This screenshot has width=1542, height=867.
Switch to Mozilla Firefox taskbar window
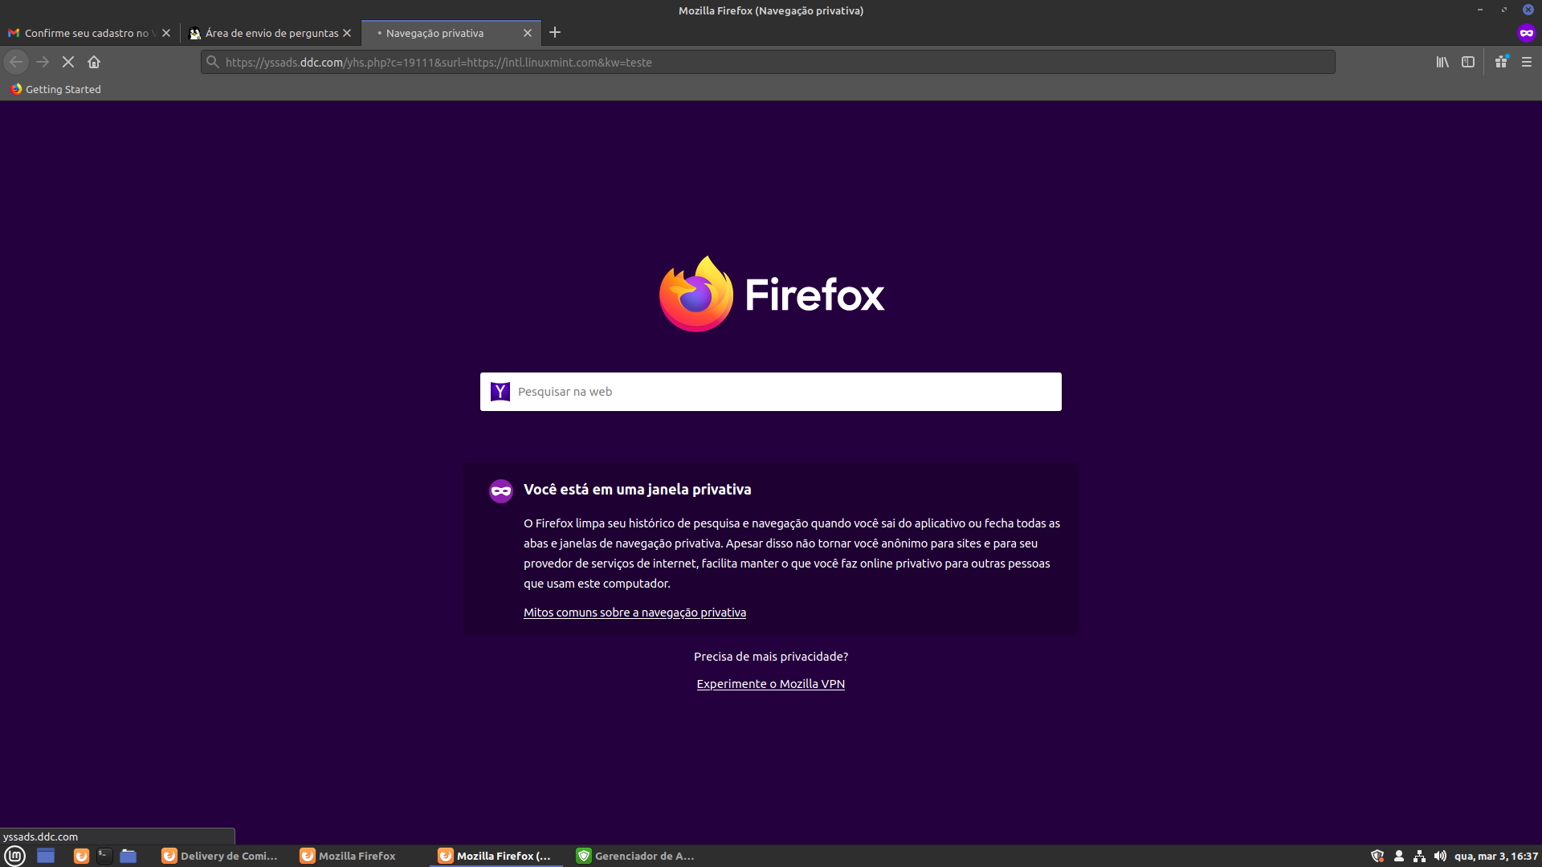point(359,856)
